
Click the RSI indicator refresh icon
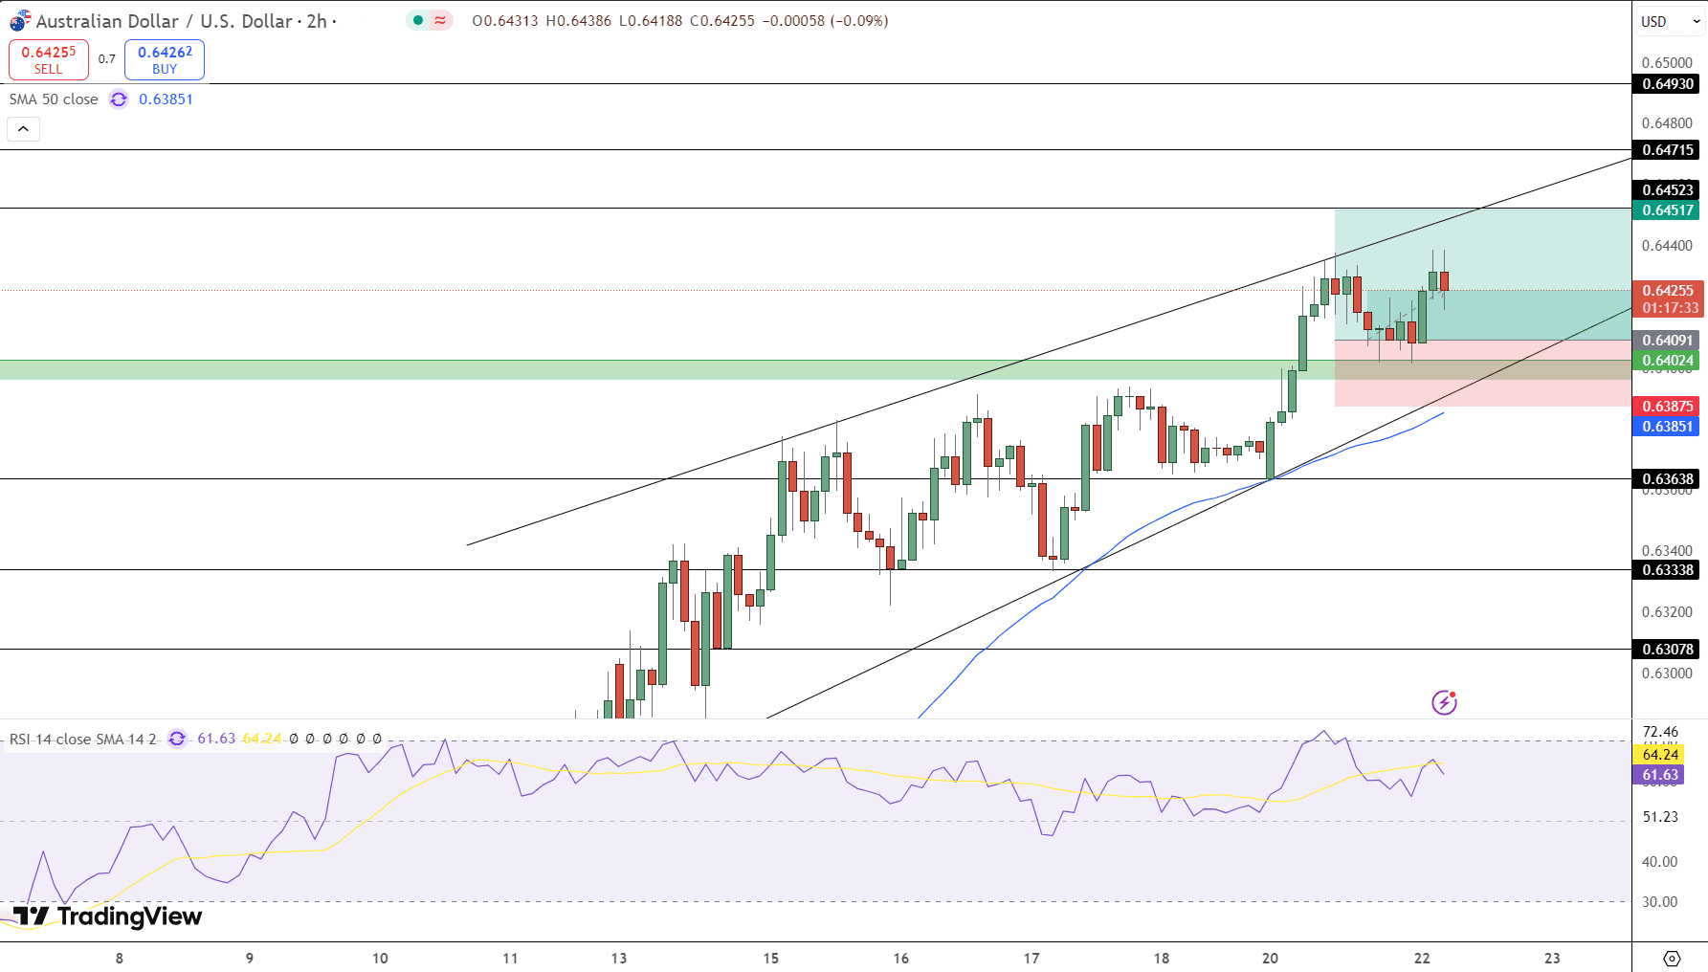(x=177, y=739)
